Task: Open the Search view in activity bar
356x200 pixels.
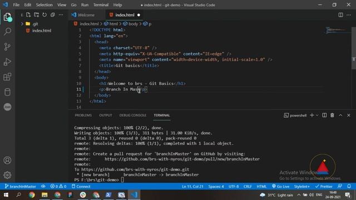Action: point(7,32)
